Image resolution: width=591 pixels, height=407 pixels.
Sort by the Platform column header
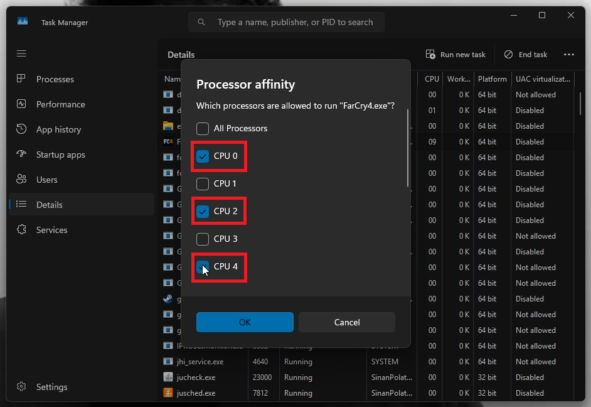[x=492, y=79]
